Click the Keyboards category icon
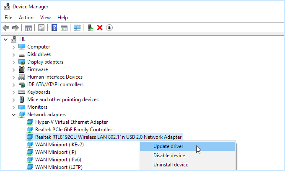Viewport: 285px width, 171px height. [x=22, y=92]
